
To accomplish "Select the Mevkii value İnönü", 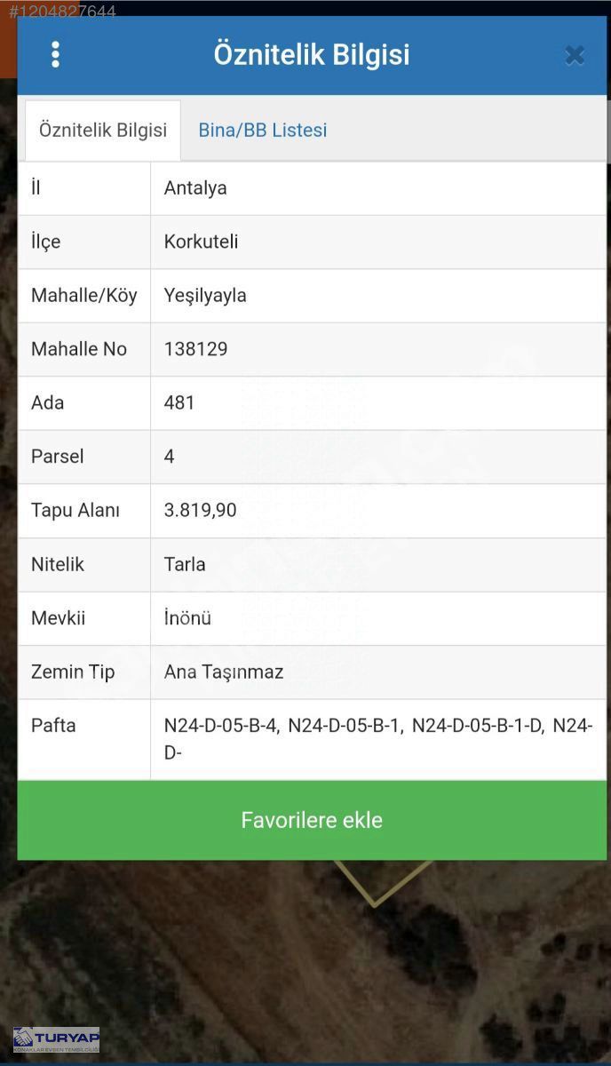I will click(187, 618).
